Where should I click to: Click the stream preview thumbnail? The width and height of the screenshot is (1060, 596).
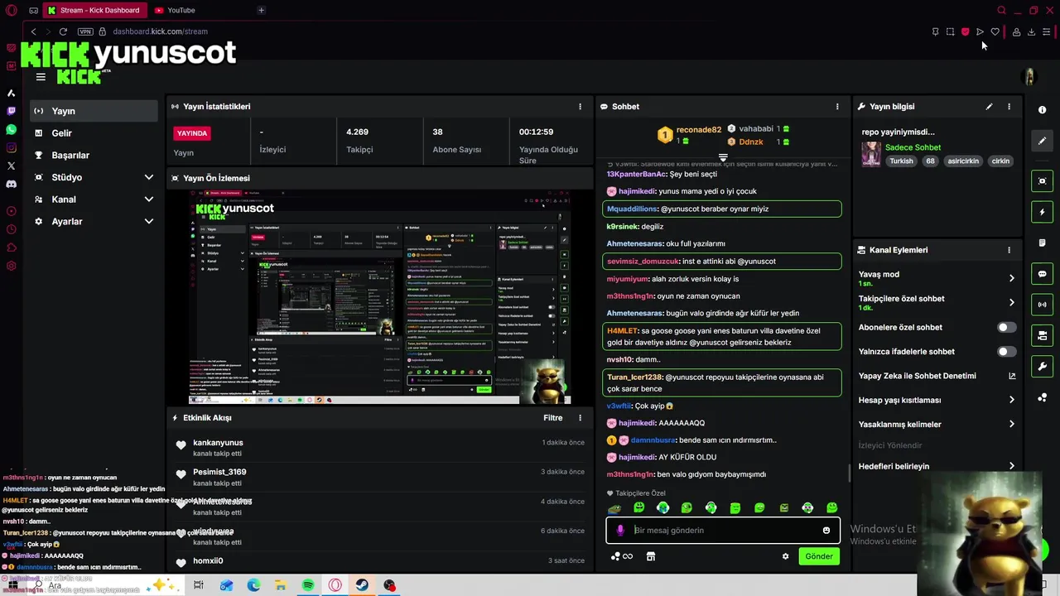pyautogui.click(x=380, y=297)
